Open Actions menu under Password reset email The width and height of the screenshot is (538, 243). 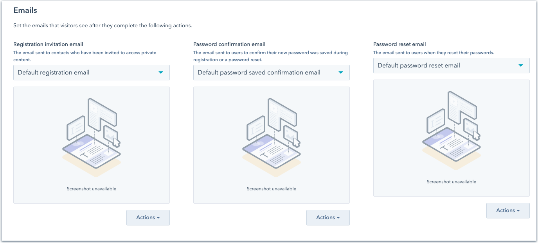pyautogui.click(x=508, y=211)
